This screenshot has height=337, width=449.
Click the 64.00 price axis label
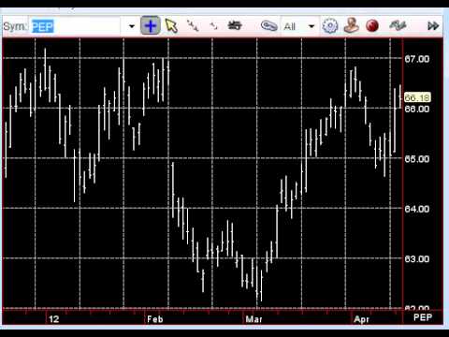(x=417, y=209)
